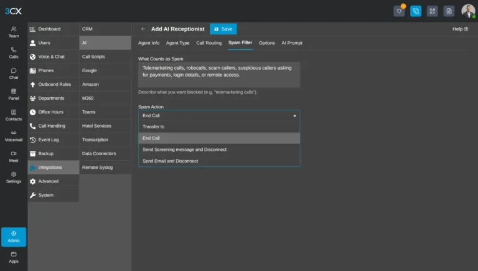Screen dimensions: 478x271
Task: Open Transcription submenu
Action: tap(105, 140)
